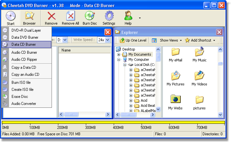Expand the Acid Beat folder node
The image size is (231, 142).
click(x=131, y=106)
